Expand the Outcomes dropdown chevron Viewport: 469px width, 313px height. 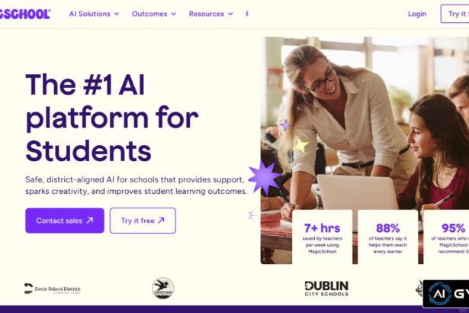(173, 14)
